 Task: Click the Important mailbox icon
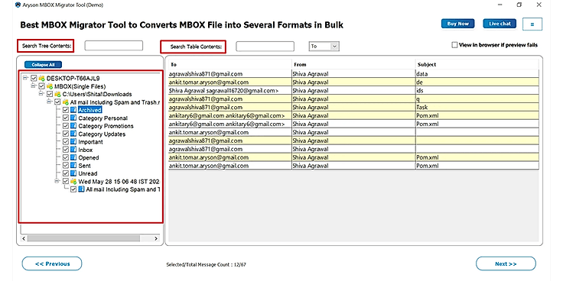[73, 142]
